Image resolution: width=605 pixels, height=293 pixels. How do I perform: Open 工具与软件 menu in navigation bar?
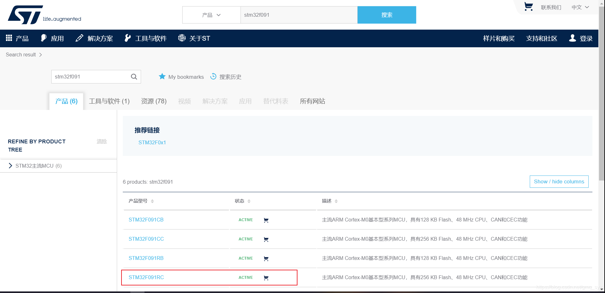pyautogui.click(x=151, y=38)
